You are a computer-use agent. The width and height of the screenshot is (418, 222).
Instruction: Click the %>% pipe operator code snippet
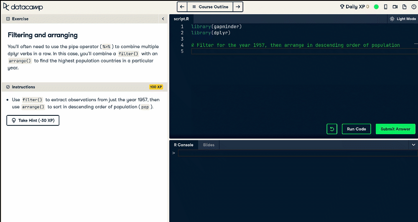click(x=106, y=47)
